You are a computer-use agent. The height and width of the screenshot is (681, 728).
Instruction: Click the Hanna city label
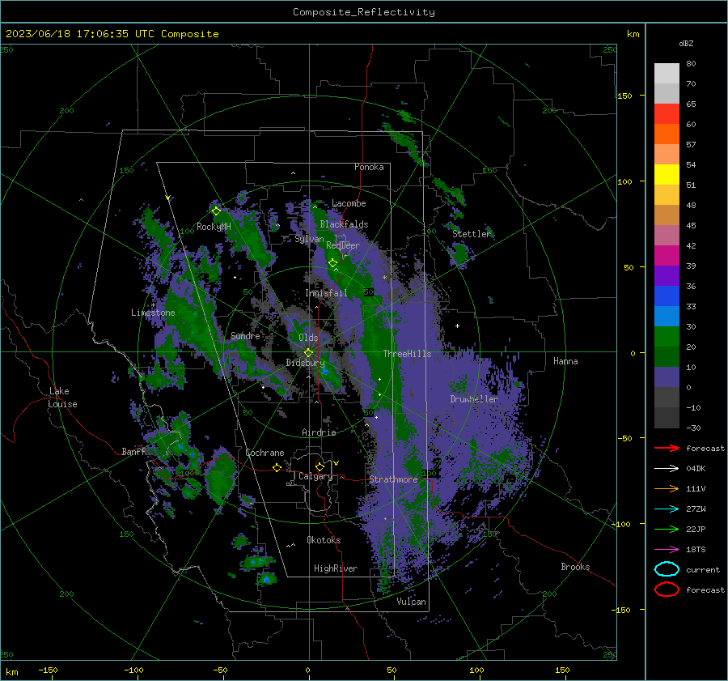[565, 361]
